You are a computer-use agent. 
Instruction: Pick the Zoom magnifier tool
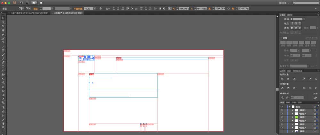pos(3,127)
